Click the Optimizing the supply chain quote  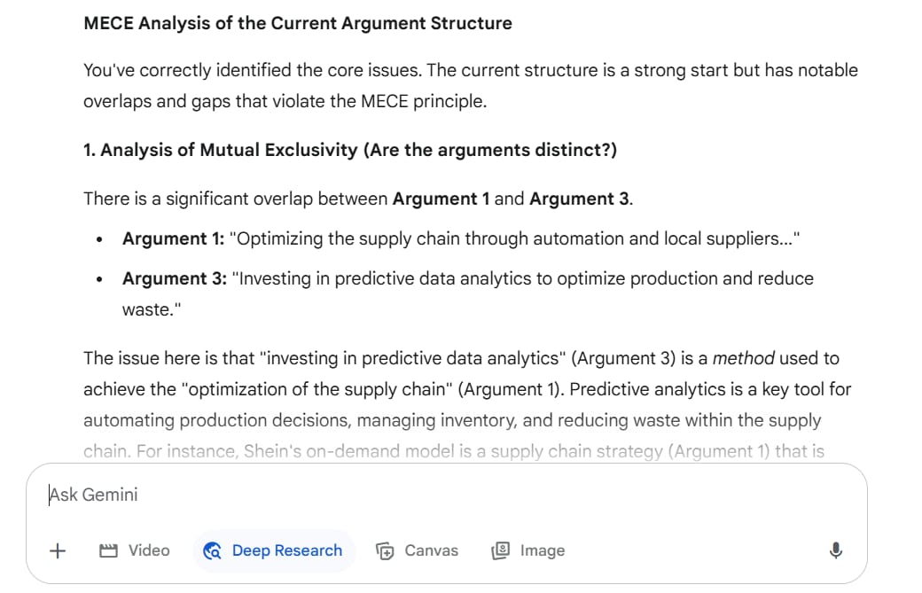(514, 239)
